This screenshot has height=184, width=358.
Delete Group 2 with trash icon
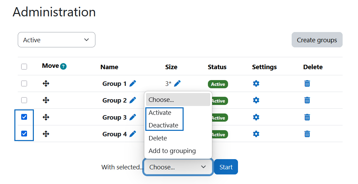307,100
